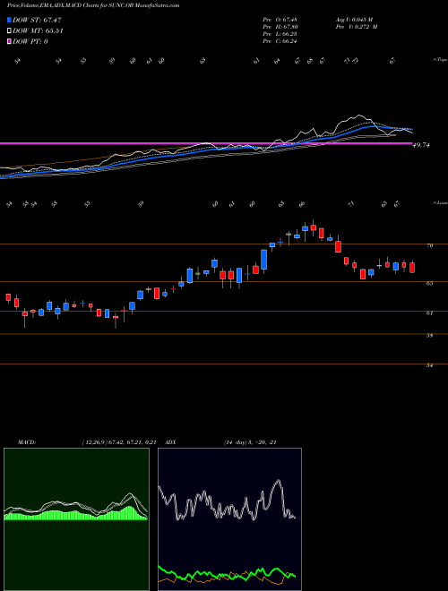Click the 'Avg V: 0.045 M' value
The width and height of the screenshot is (448, 591).
[x=354, y=20]
